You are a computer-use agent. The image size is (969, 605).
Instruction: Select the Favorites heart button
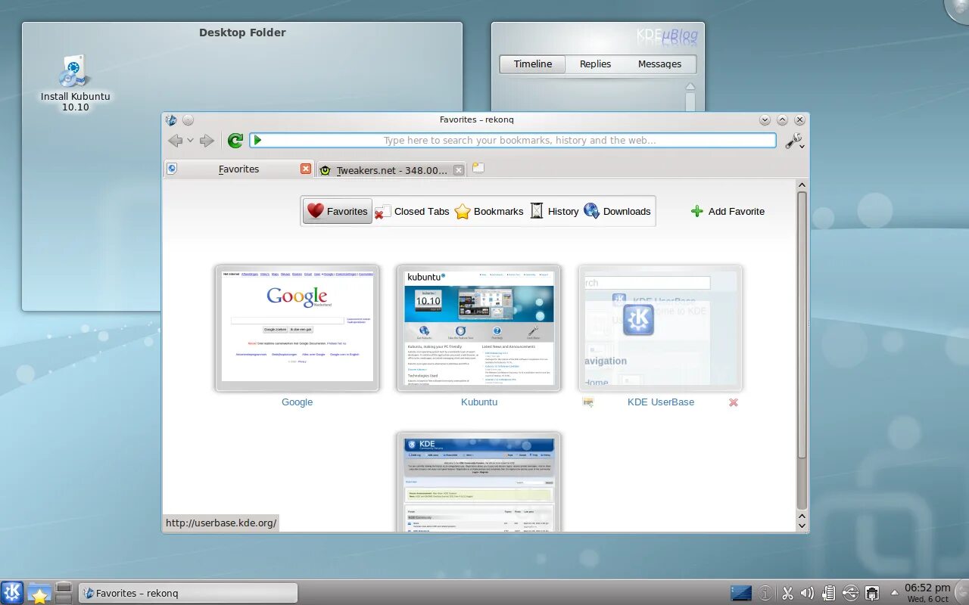[338, 211]
